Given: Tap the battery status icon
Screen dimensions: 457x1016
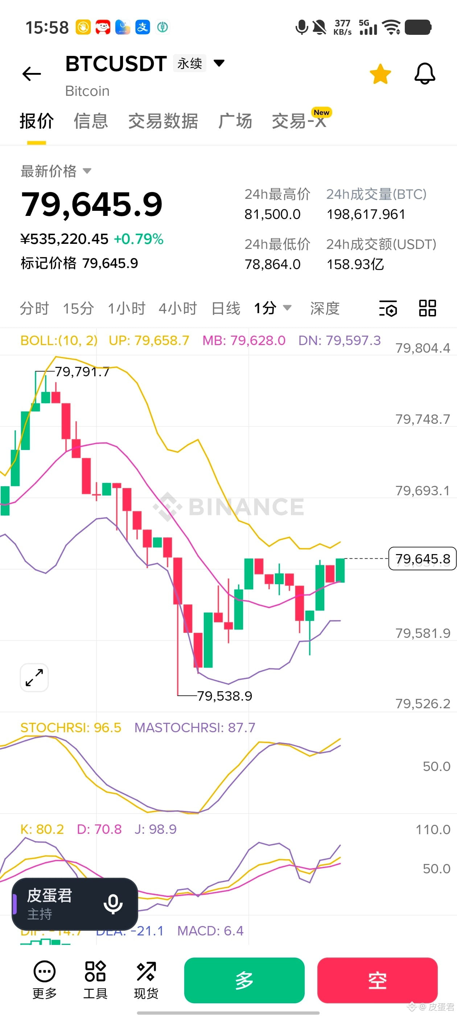Looking at the screenshot, I should click(418, 27).
